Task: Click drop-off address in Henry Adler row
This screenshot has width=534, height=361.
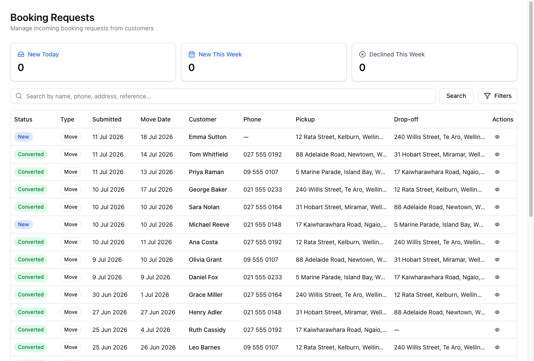Action: (439, 312)
